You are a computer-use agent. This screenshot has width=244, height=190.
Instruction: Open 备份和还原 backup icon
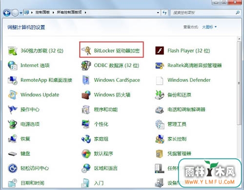[160, 95]
